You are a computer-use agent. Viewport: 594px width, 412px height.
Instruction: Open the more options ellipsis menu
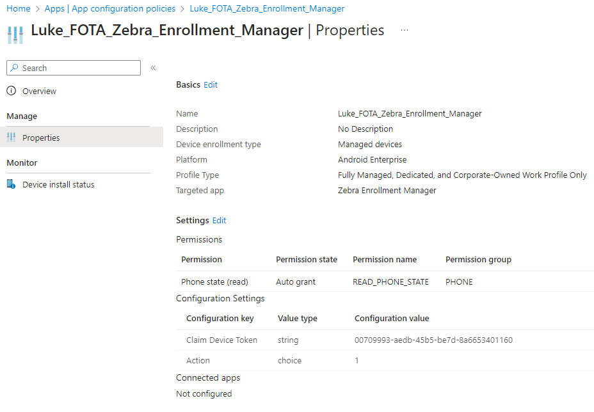[x=405, y=30]
